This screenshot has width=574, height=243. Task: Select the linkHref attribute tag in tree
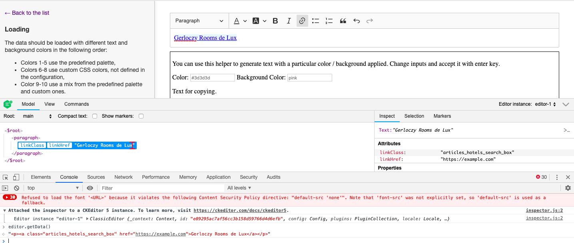(x=59, y=145)
